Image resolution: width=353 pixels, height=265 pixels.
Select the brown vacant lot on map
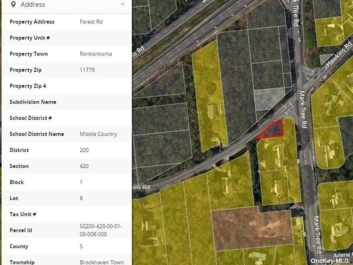(x=252, y=228)
